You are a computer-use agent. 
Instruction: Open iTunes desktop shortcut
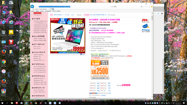pos(4,72)
